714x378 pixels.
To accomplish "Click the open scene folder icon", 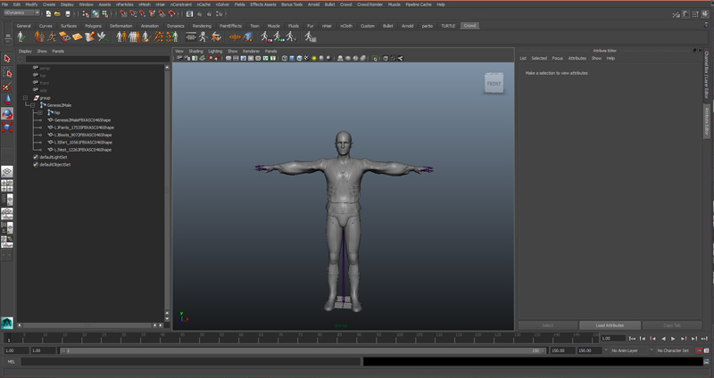I will pos(57,14).
